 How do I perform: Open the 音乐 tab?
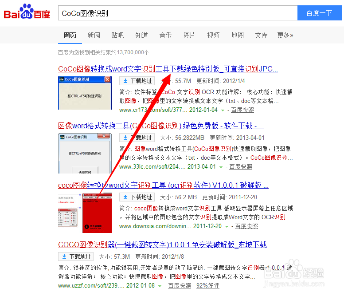(x=165, y=35)
